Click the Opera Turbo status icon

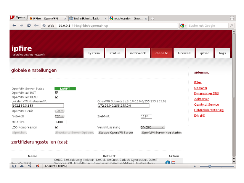[x=37, y=166]
